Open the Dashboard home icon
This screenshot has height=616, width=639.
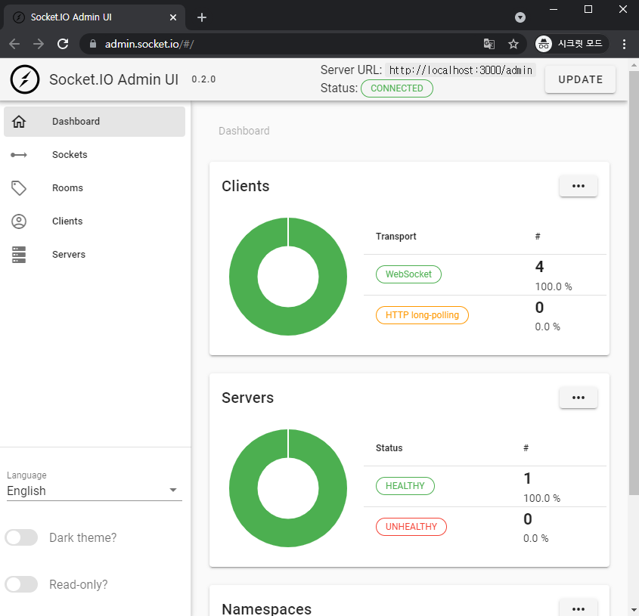pyautogui.click(x=19, y=122)
